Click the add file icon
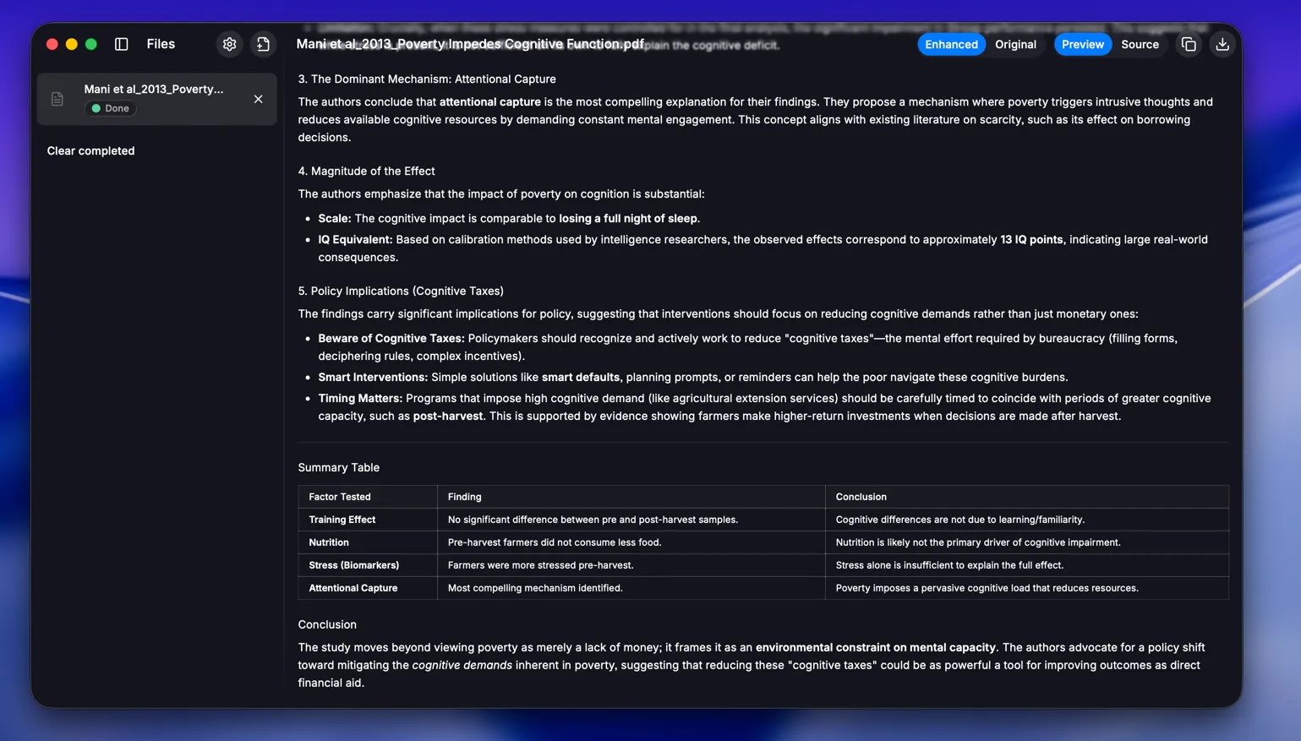The height and width of the screenshot is (741, 1301). pos(263,44)
